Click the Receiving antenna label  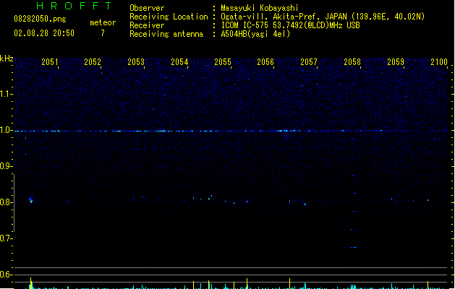166,34
